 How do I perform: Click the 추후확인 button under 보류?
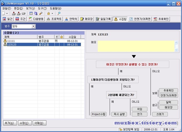pos(168,91)
